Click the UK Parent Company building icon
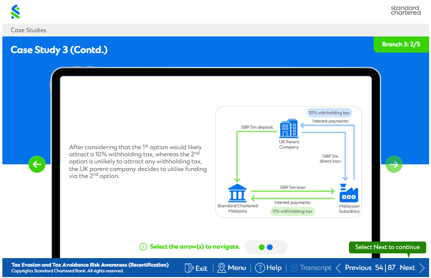Image resolution: width=431 pixels, height=278 pixels. pyautogui.click(x=289, y=128)
